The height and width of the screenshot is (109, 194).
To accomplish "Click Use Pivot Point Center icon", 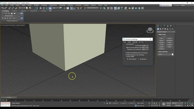I will [61, 8].
